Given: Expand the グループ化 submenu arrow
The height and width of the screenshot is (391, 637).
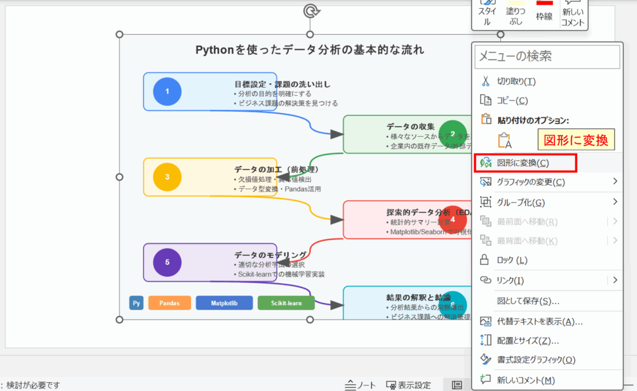Looking at the screenshot, I should click(615, 202).
